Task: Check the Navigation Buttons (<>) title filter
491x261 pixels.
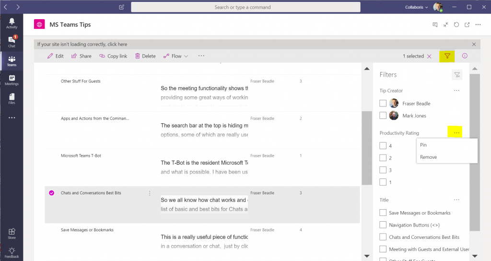Action: tap(383, 225)
